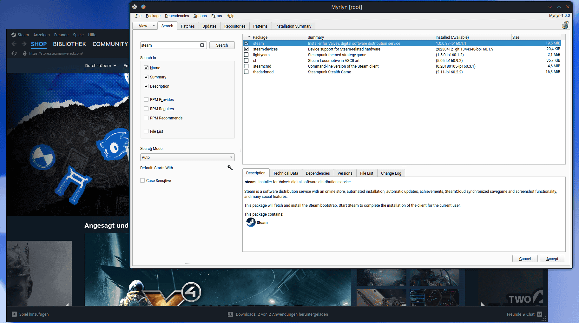Open the Dependencies menu
This screenshot has width=579, height=323.
[177, 16]
